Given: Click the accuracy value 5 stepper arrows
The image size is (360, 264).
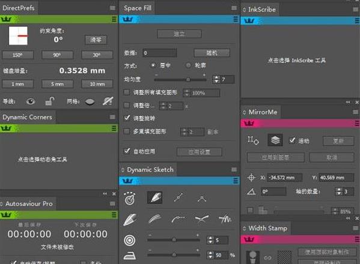Looking at the screenshot, I should tap(210, 240).
